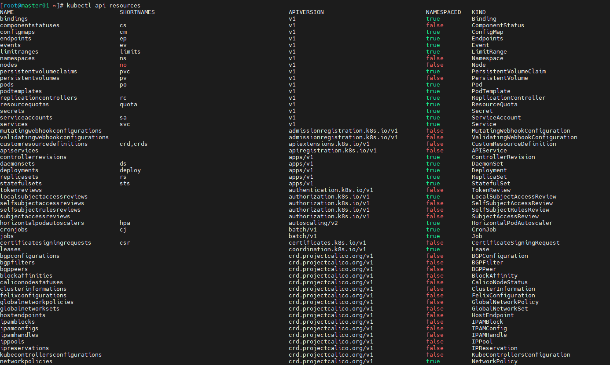Select the horizontalpodautoscalers resource name
The image size is (610, 365).
[42, 223]
